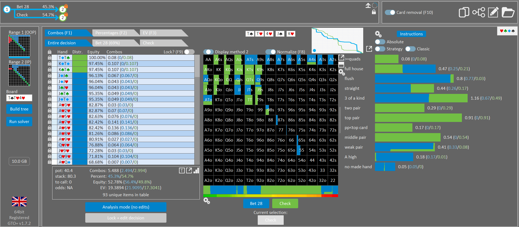Open the tree structure icon

tap(479, 12)
